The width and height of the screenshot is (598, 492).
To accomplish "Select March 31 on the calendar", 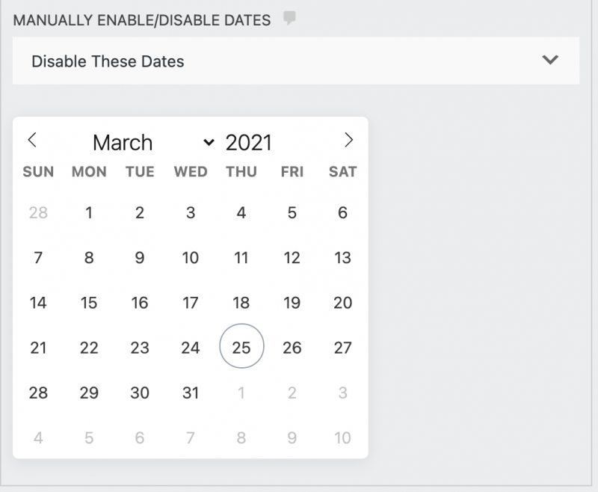I will (x=191, y=392).
